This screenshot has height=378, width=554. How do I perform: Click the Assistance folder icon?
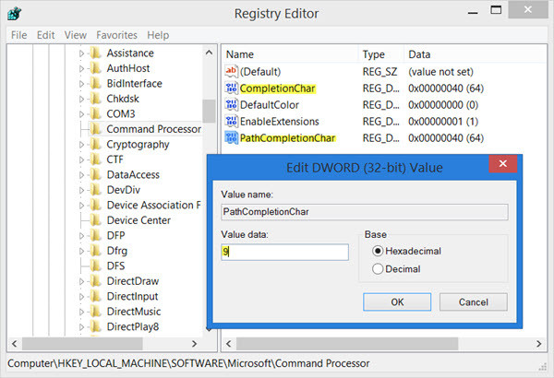click(x=95, y=53)
